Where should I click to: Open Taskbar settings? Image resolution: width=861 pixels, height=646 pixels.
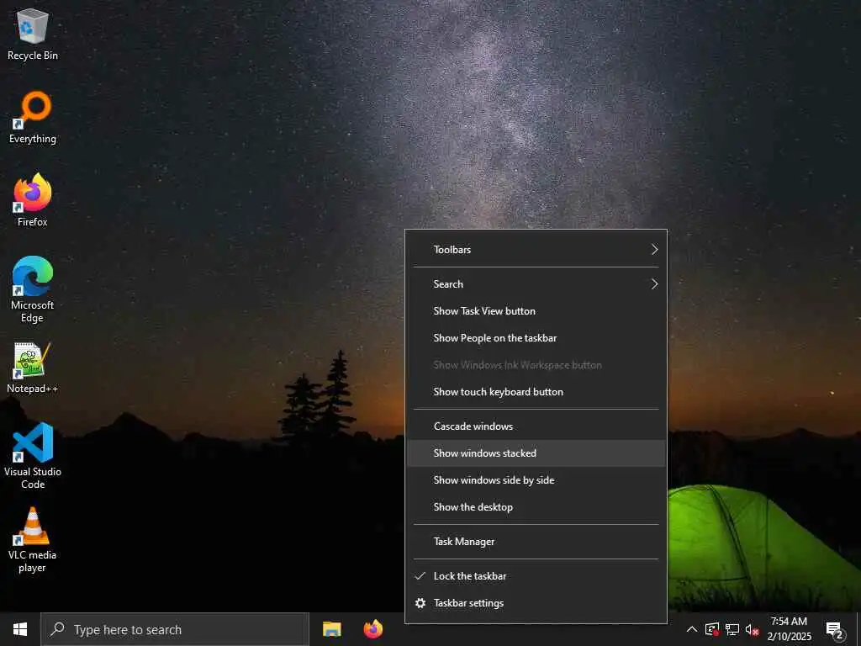[x=536, y=603]
